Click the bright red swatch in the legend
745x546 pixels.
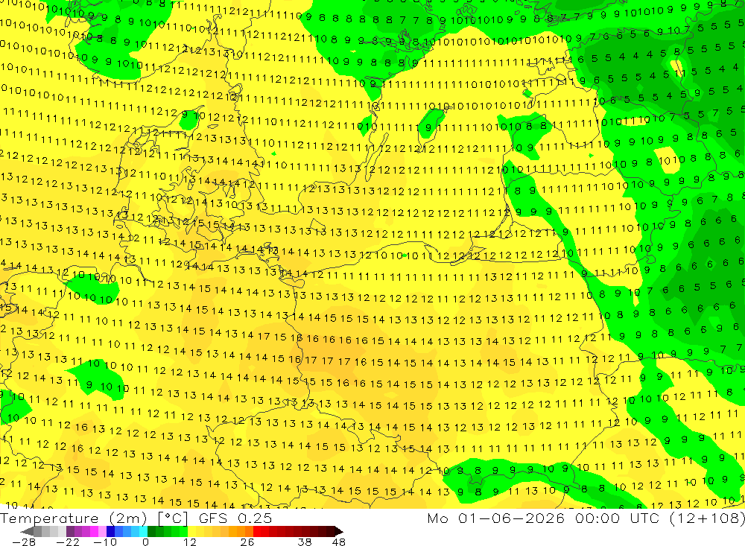[257, 531]
